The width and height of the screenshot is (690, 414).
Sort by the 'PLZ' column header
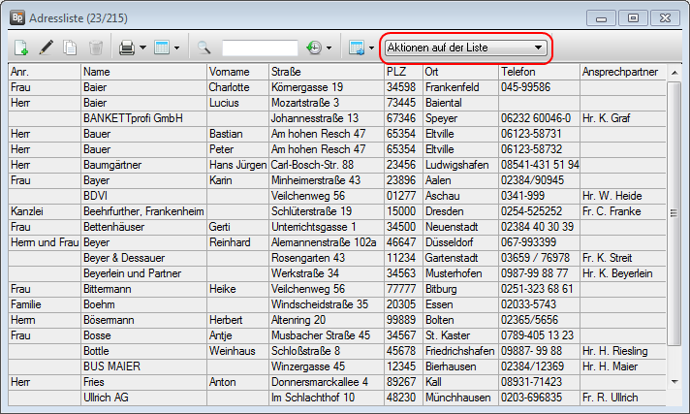(402, 72)
